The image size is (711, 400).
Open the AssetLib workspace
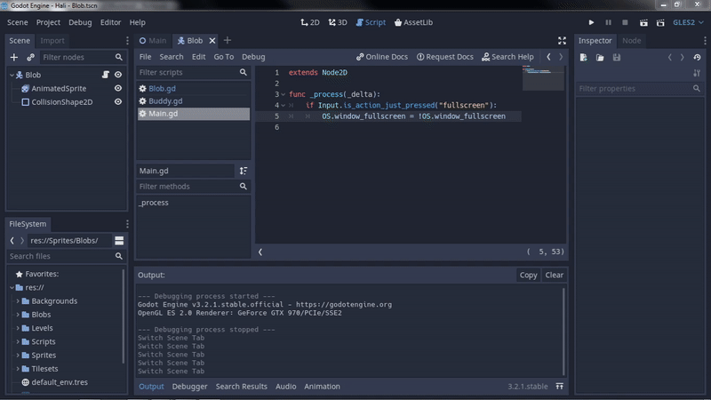pyautogui.click(x=413, y=22)
